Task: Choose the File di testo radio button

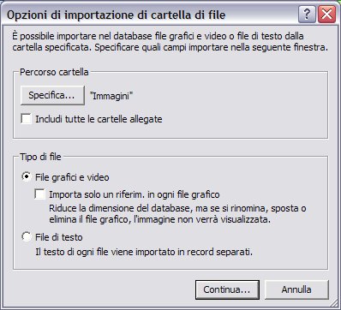Action: (x=27, y=236)
